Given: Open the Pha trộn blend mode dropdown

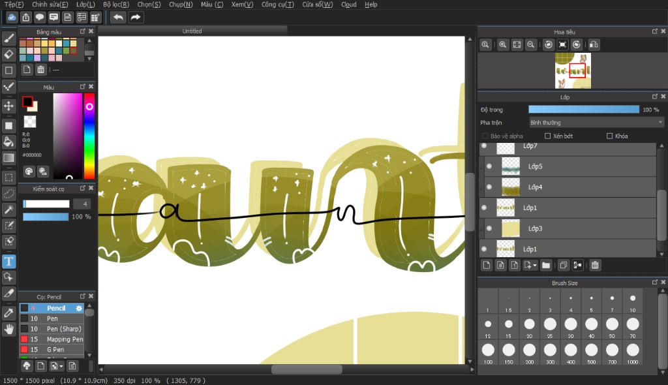Looking at the screenshot, I should coord(596,123).
